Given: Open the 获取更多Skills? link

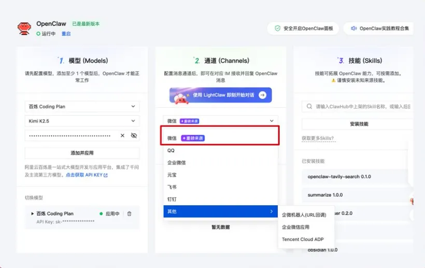Looking at the screenshot, I should coord(318,138).
